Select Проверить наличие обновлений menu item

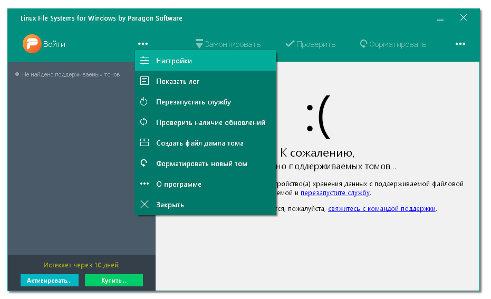[x=206, y=122]
